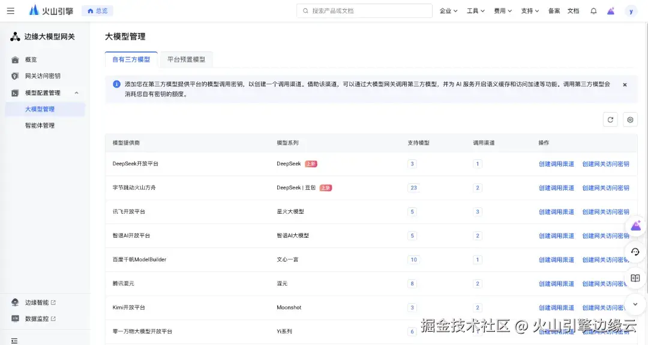This screenshot has height=345, width=648.
Task: Collapse the 模型配置管理 section chevron
Action: click(76, 93)
